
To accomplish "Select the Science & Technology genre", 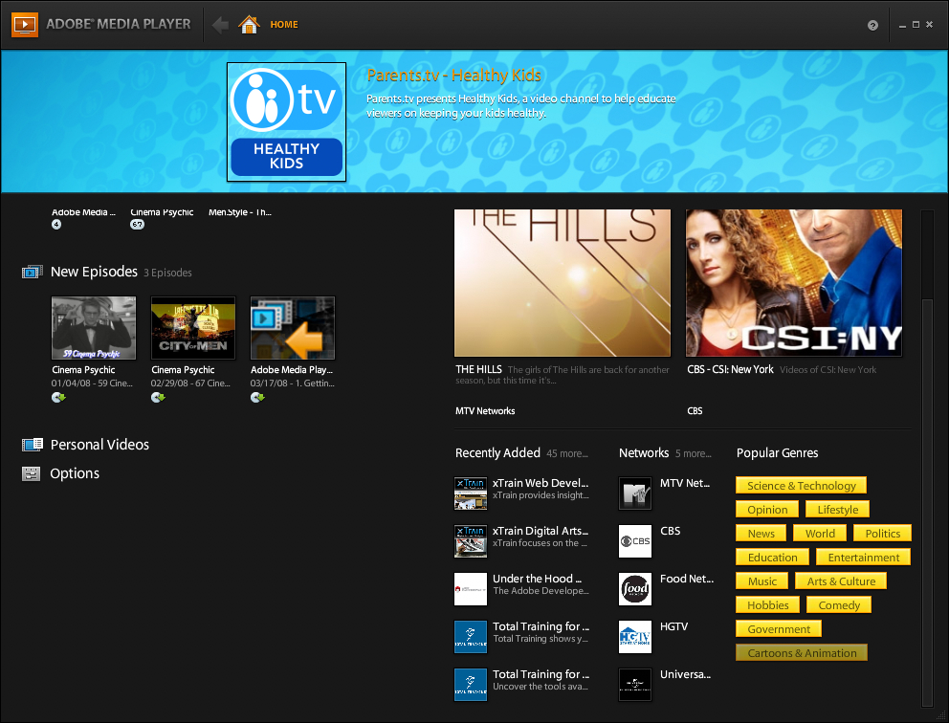I will click(x=802, y=486).
